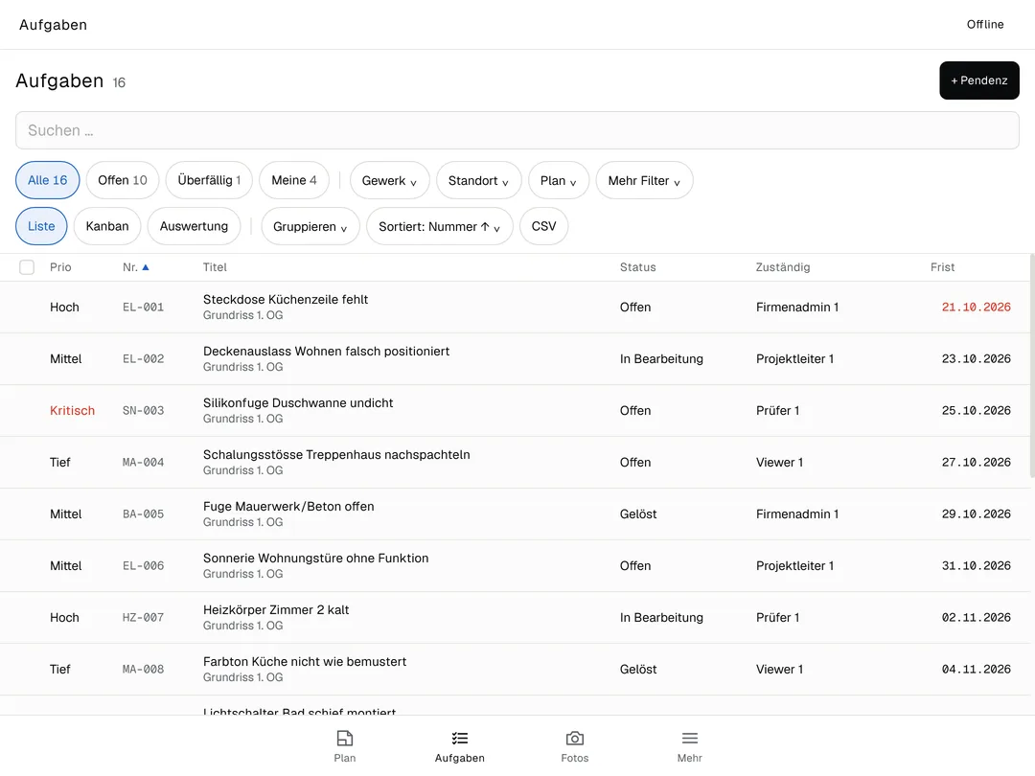The height and width of the screenshot is (776, 1035).
Task: Create a new task with + Pendenz
Action: 978,80
